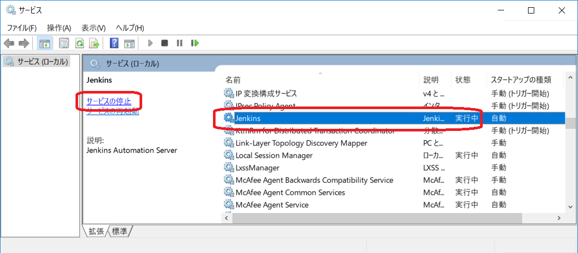Select McAfee Agent Common Services
The height and width of the screenshot is (253, 578).
click(x=290, y=192)
